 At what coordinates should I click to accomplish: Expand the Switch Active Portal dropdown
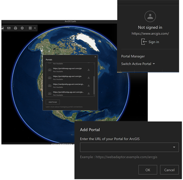coord(138,64)
